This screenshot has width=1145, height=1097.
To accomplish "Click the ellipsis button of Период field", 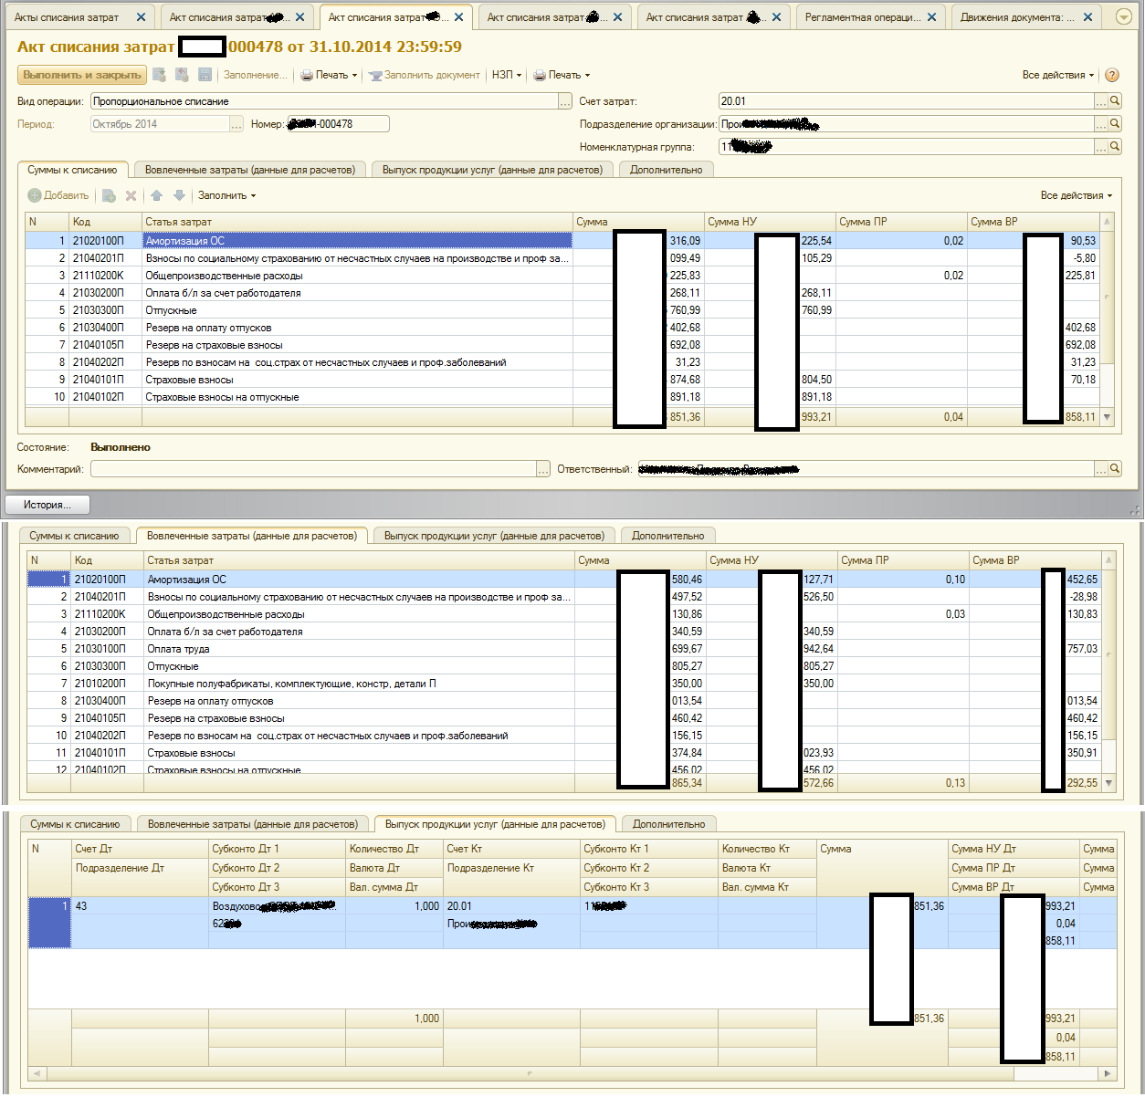I will tap(236, 124).
